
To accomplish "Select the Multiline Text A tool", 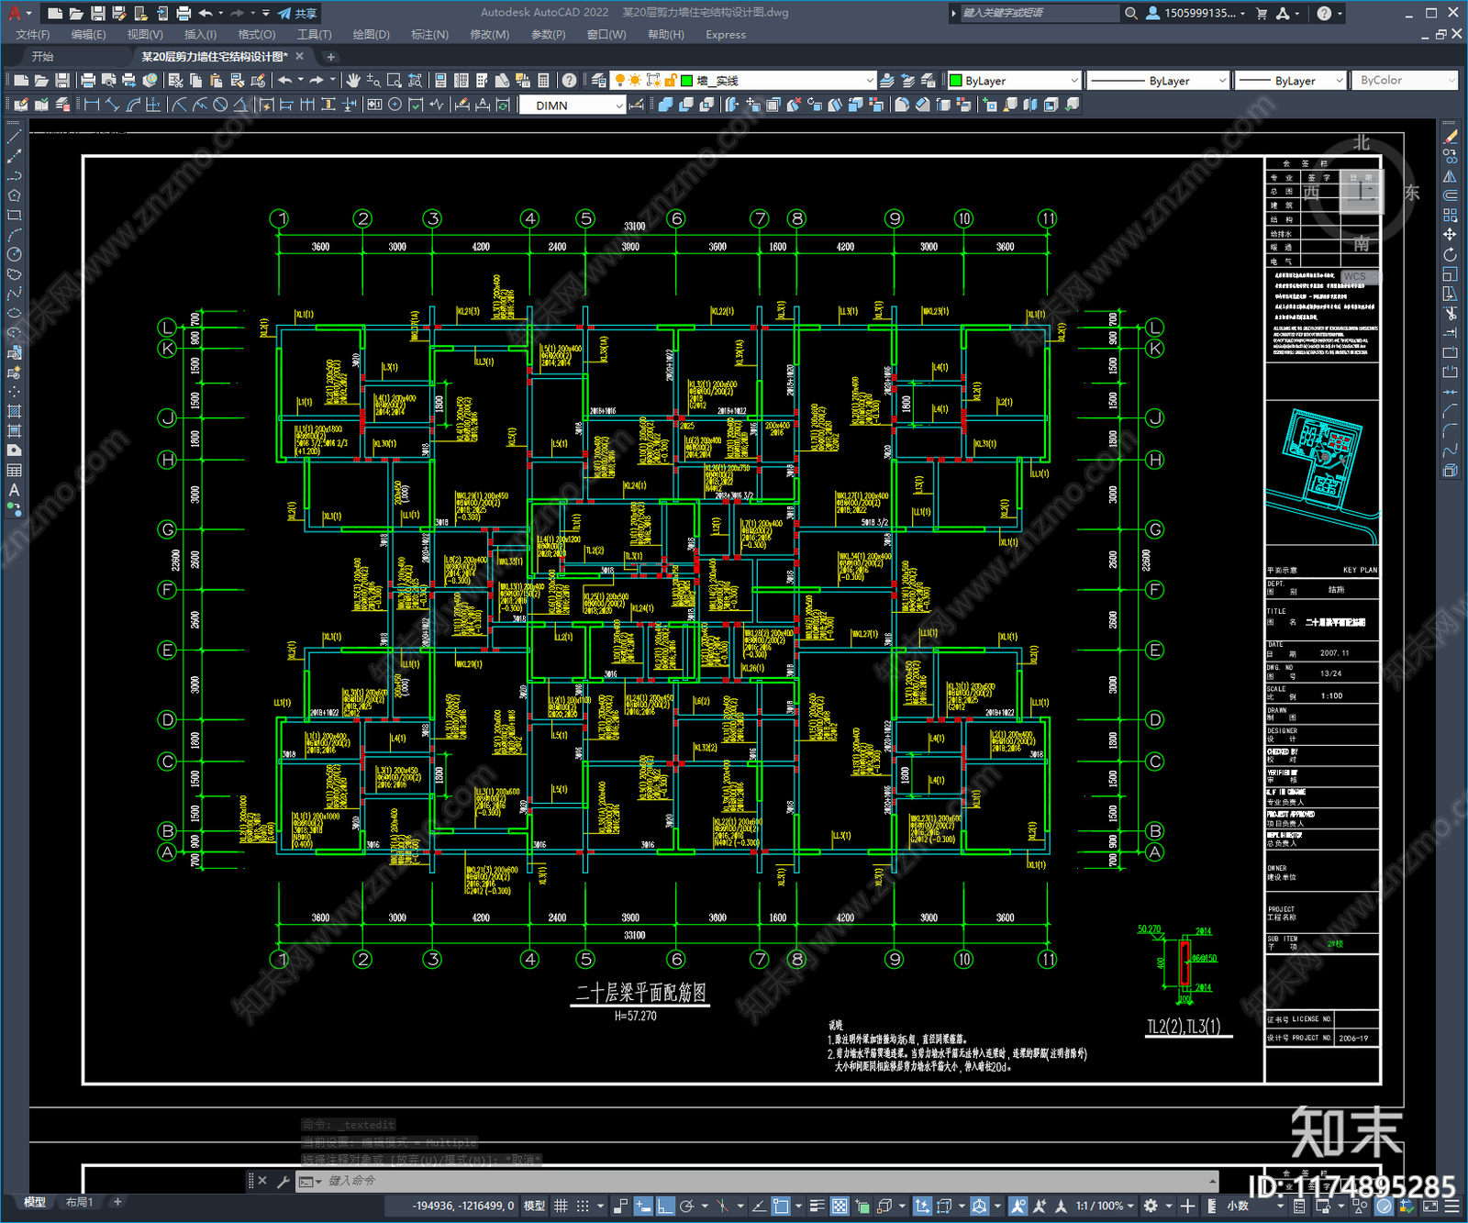I will pos(14,491).
